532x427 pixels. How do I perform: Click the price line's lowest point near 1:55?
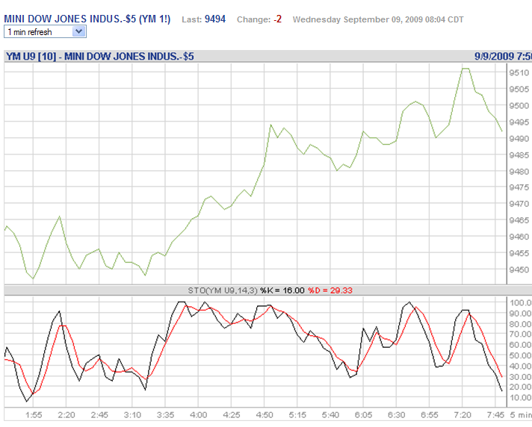tap(33, 278)
